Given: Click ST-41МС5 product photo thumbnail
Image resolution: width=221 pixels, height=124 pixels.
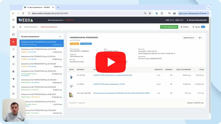Looking at the screenshot, I should pyautogui.click(x=71, y=86).
